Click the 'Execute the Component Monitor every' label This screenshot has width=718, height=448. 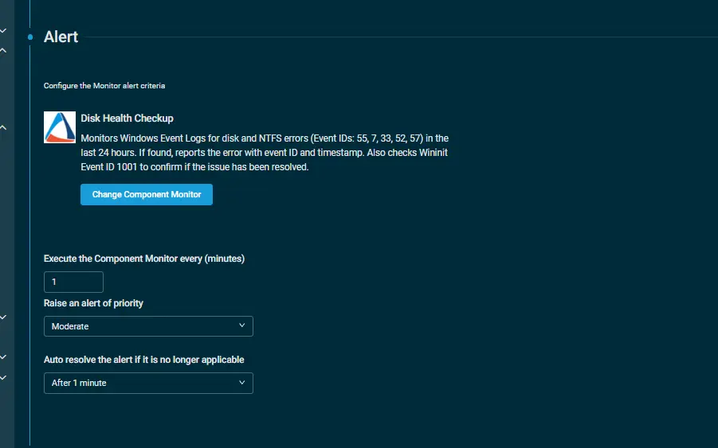click(143, 259)
